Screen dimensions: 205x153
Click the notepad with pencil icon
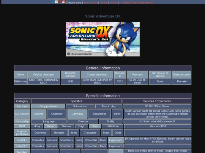(56, 2)
